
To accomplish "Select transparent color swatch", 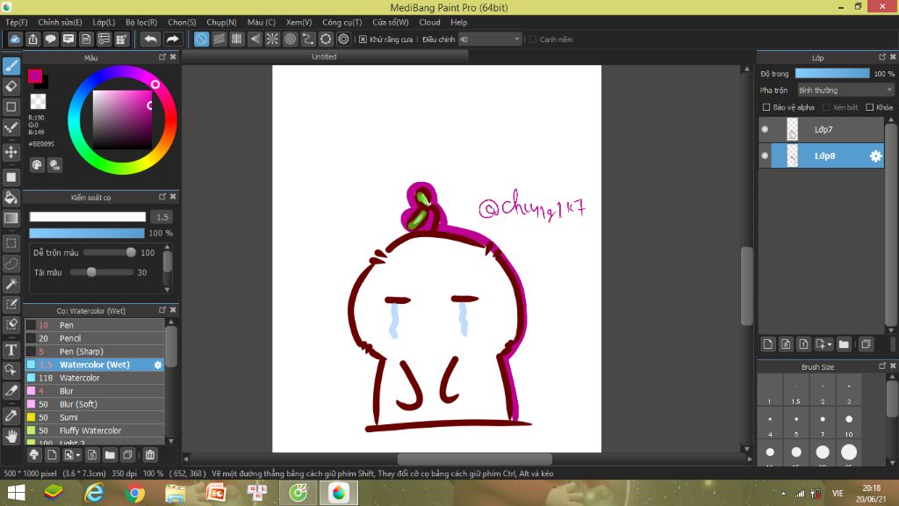I will point(38,101).
